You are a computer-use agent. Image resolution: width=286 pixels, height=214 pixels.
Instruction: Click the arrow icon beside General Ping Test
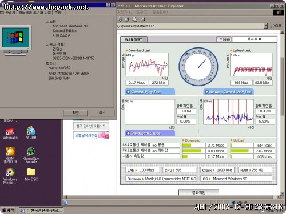[128, 92]
